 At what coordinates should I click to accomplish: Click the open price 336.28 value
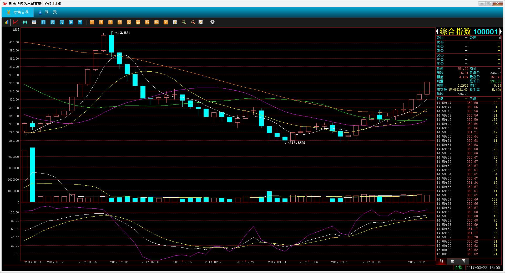click(x=496, y=73)
